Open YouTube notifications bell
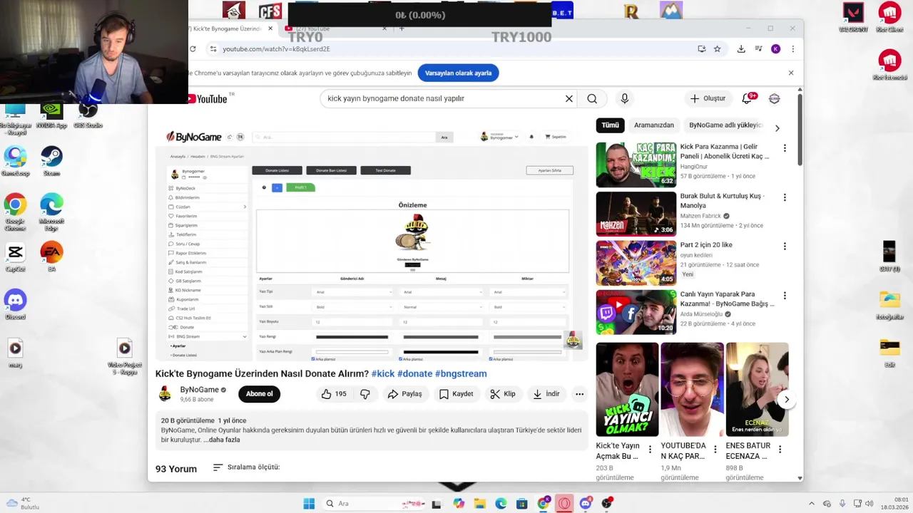The image size is (913, 513). (x=747, y=98)
